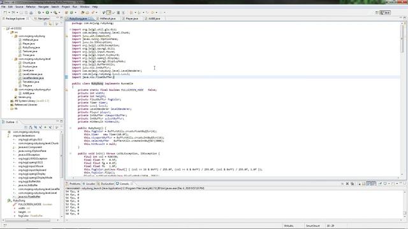Toggle Show Console on standard error change

point(374,184)
